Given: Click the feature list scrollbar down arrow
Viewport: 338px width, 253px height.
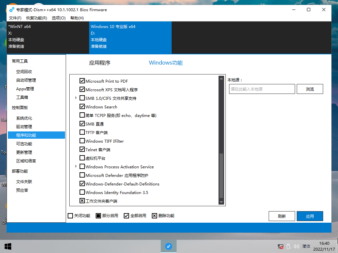Looking at the screenshot, I should (221, 202).
